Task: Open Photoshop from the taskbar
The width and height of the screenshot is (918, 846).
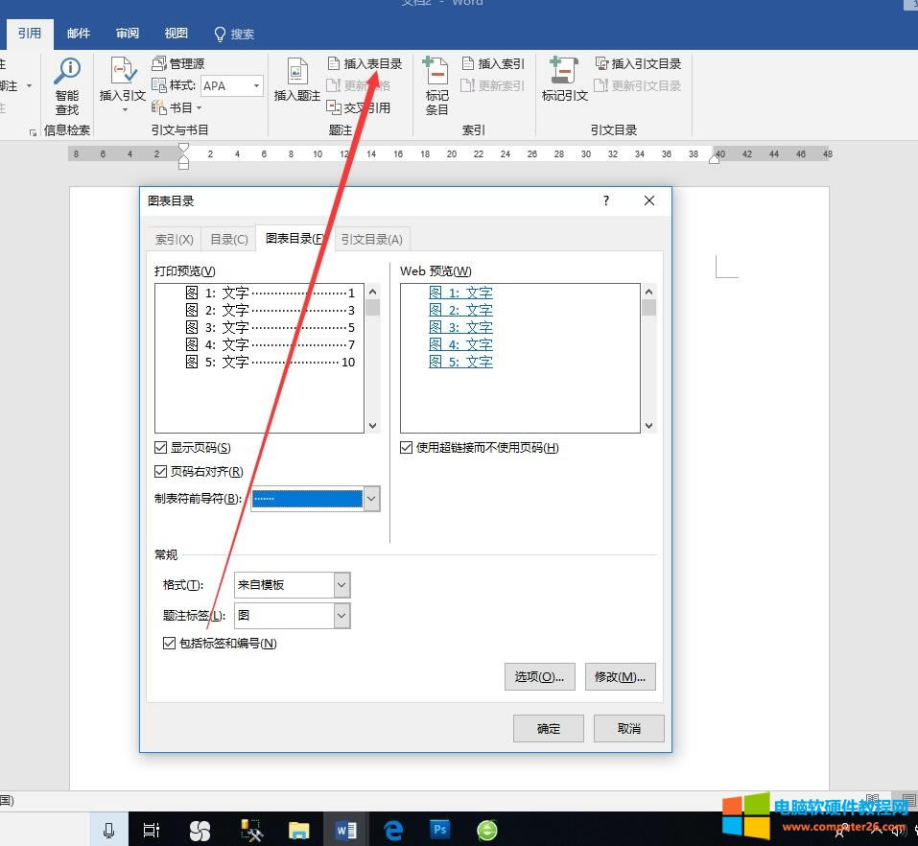Action: [439, 829]
